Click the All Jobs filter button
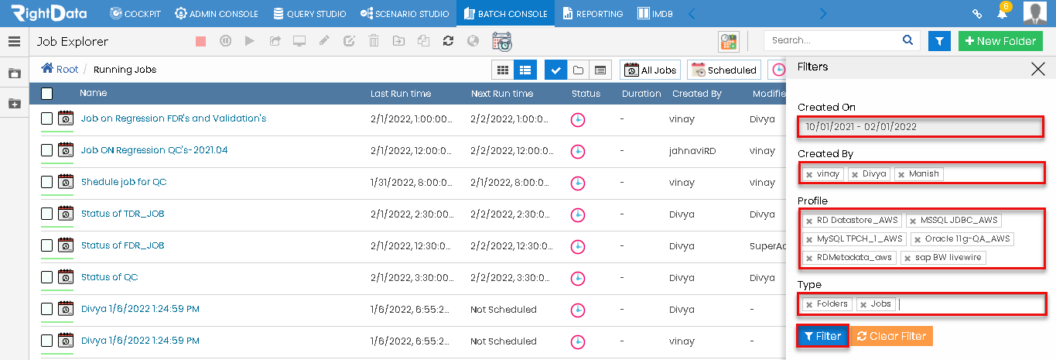Viewport: 1056px width, 360px height. click(651, 70)
